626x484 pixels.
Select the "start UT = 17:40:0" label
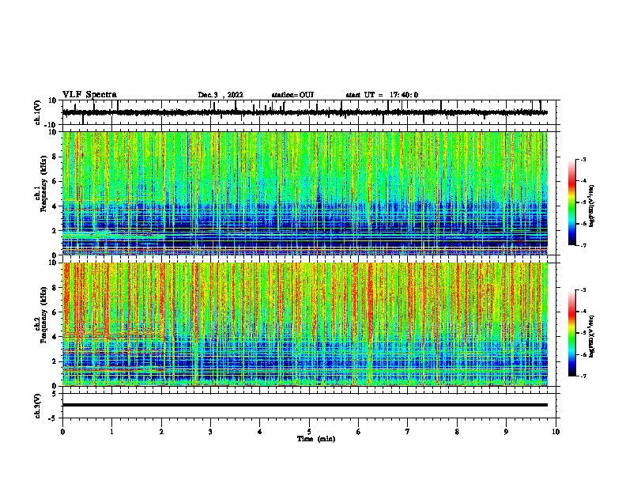coord(382,95)
